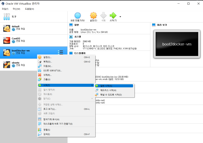
Task: Click the detachable start icon
Action: [x=97, y=95]
